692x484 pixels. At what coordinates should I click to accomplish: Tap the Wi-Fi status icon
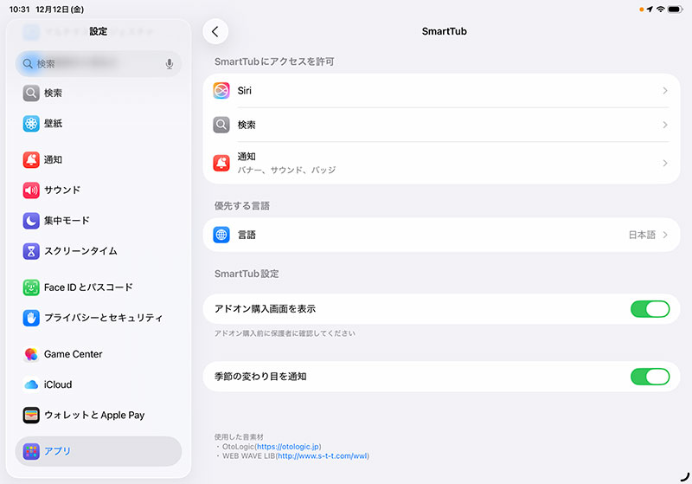(660, 10)
